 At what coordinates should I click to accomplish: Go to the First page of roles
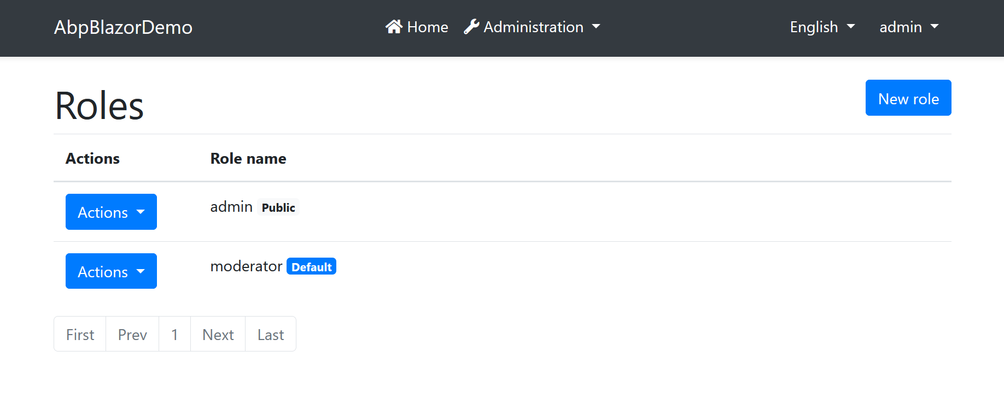coord(79,333)
